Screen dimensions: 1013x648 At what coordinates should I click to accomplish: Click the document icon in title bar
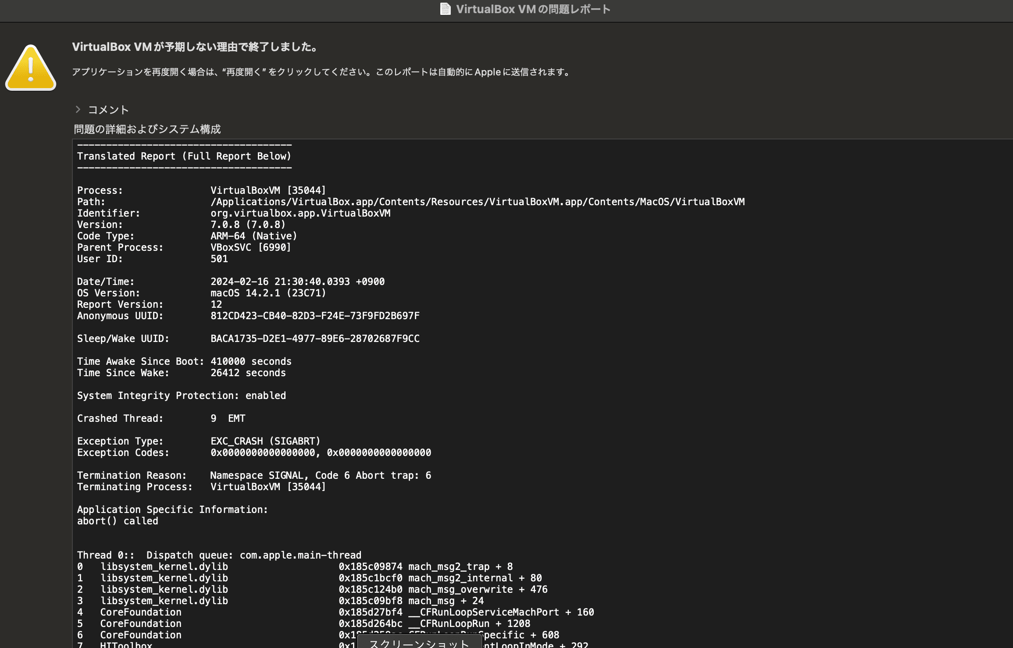[x=445, y=9]
